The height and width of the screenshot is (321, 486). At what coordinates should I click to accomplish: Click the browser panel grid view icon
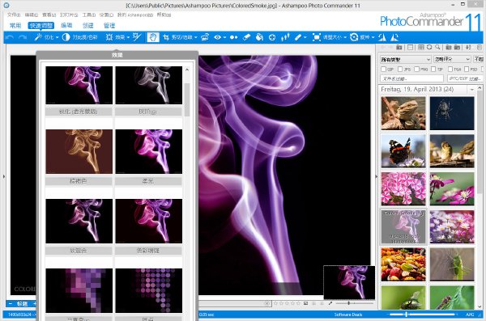421,48
